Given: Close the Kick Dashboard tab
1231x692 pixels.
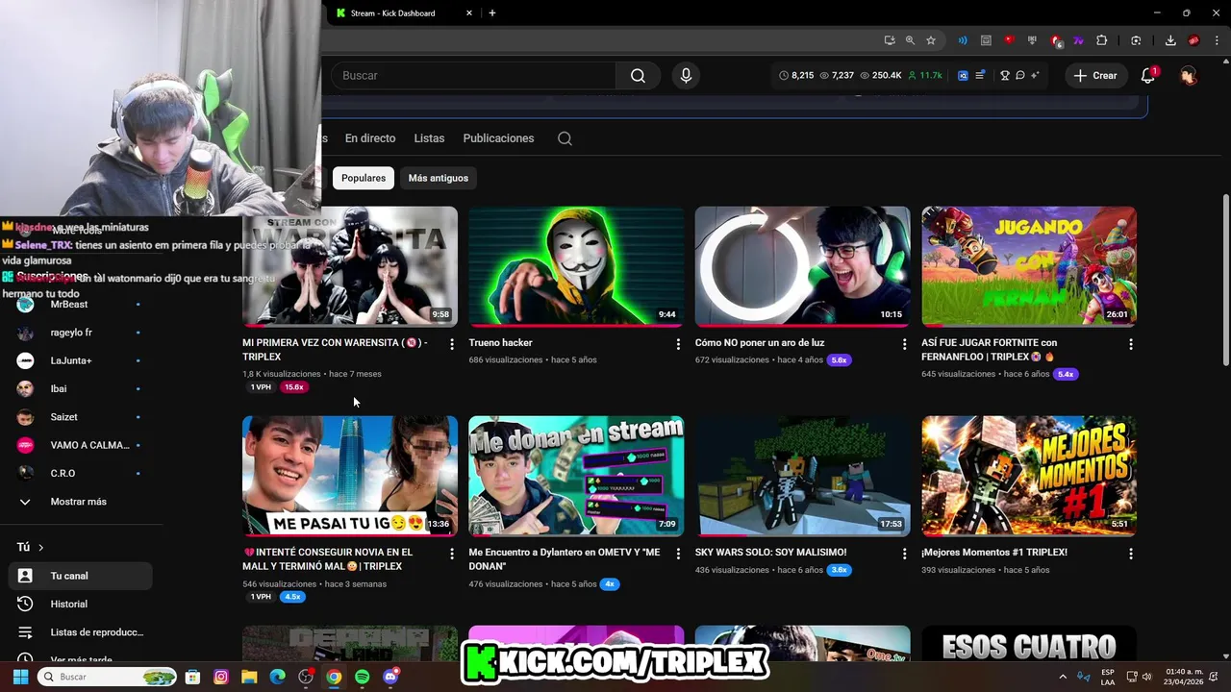Looking at the screenshot, I should tap(469, 13).
